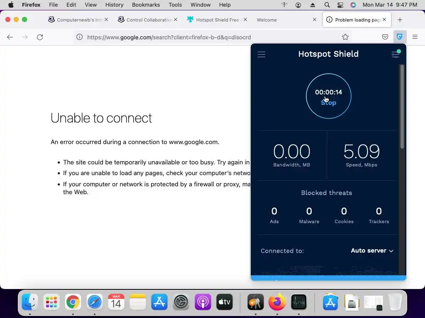
Task: Click the Firefox icon in the Dock
Action: coord(277,302)
